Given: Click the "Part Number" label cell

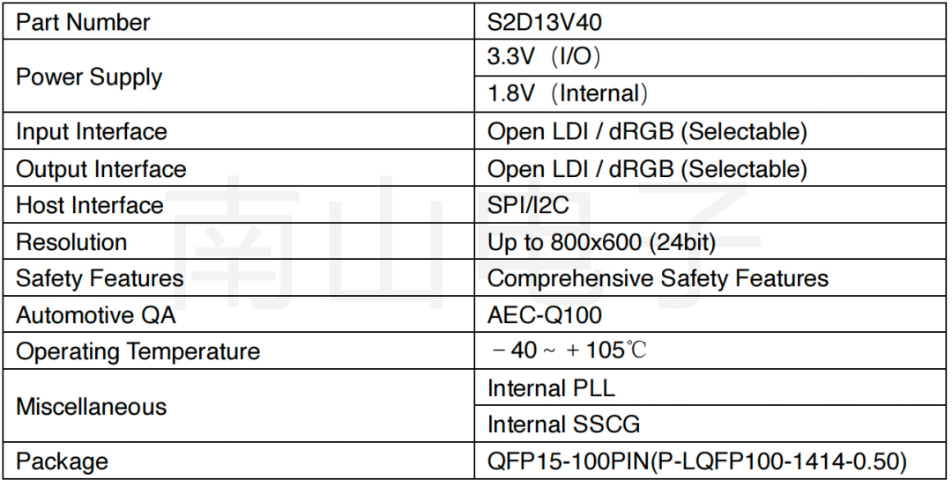Looking at the screenshot, I should coord(84,23).
